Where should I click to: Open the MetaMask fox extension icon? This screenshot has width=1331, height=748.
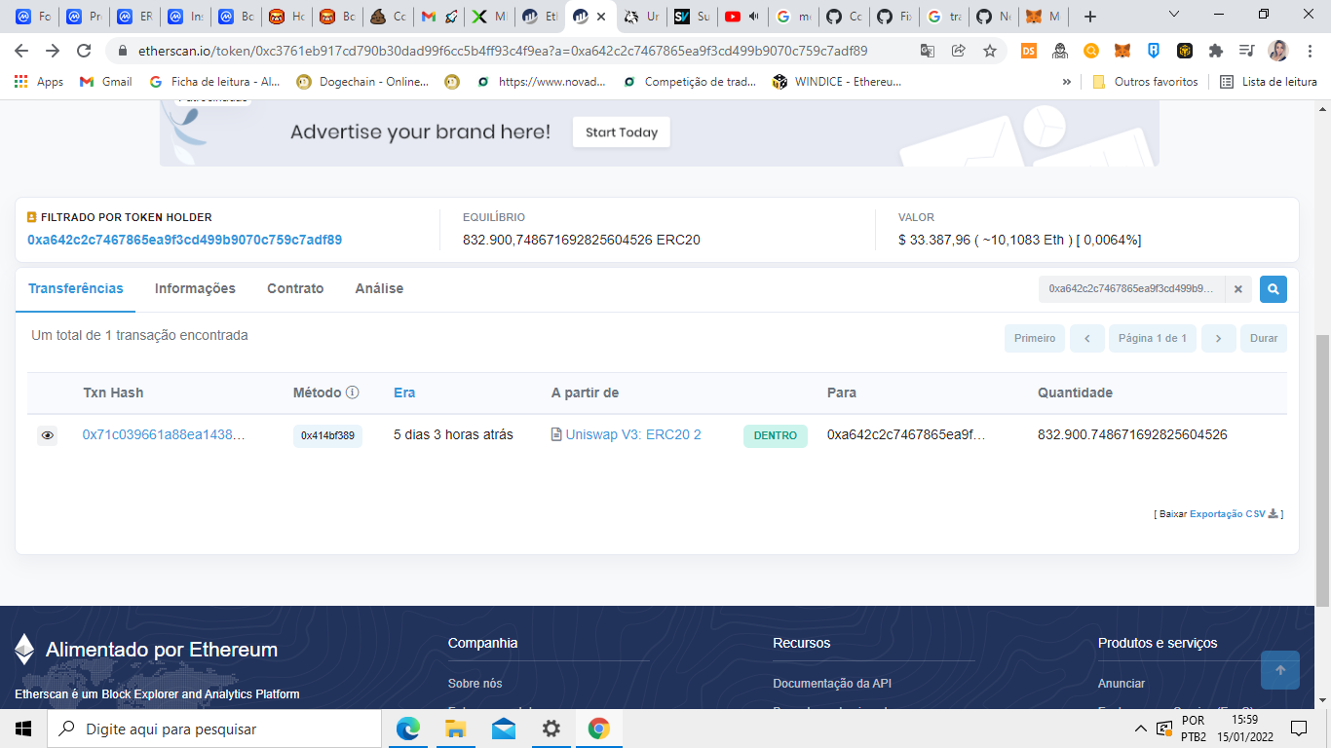coord(1122,51)
